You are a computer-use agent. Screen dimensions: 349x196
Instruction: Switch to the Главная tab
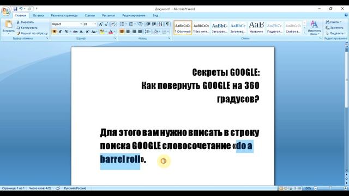21,16
